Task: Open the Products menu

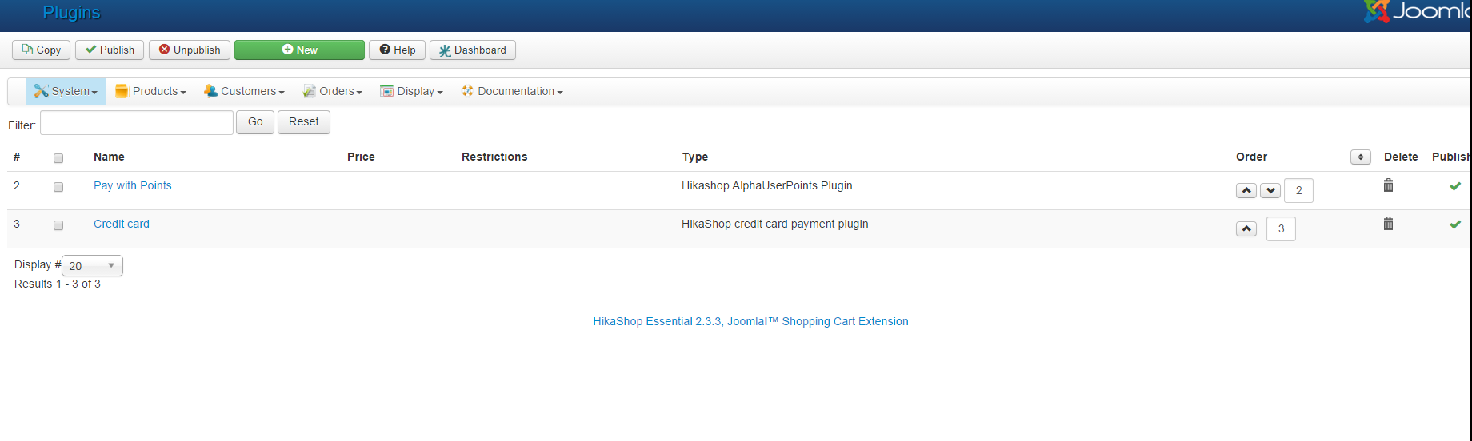Action: point(150,91)
